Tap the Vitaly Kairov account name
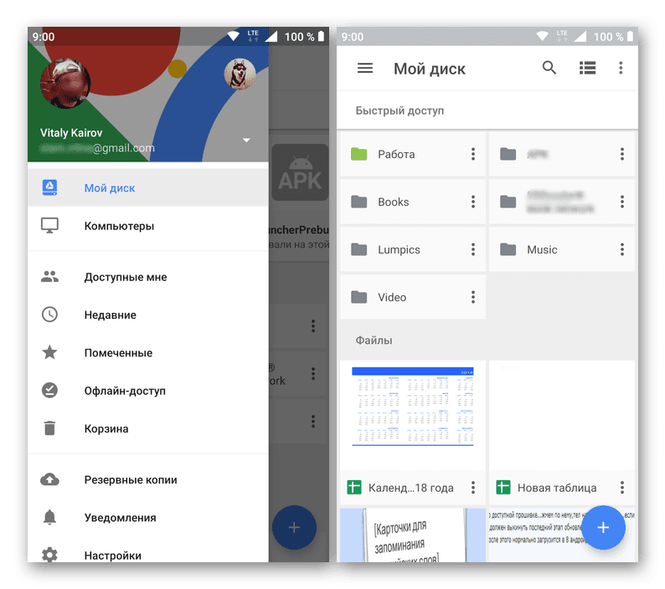The width and height of the screenshot is (665, 589). point(71,133)
